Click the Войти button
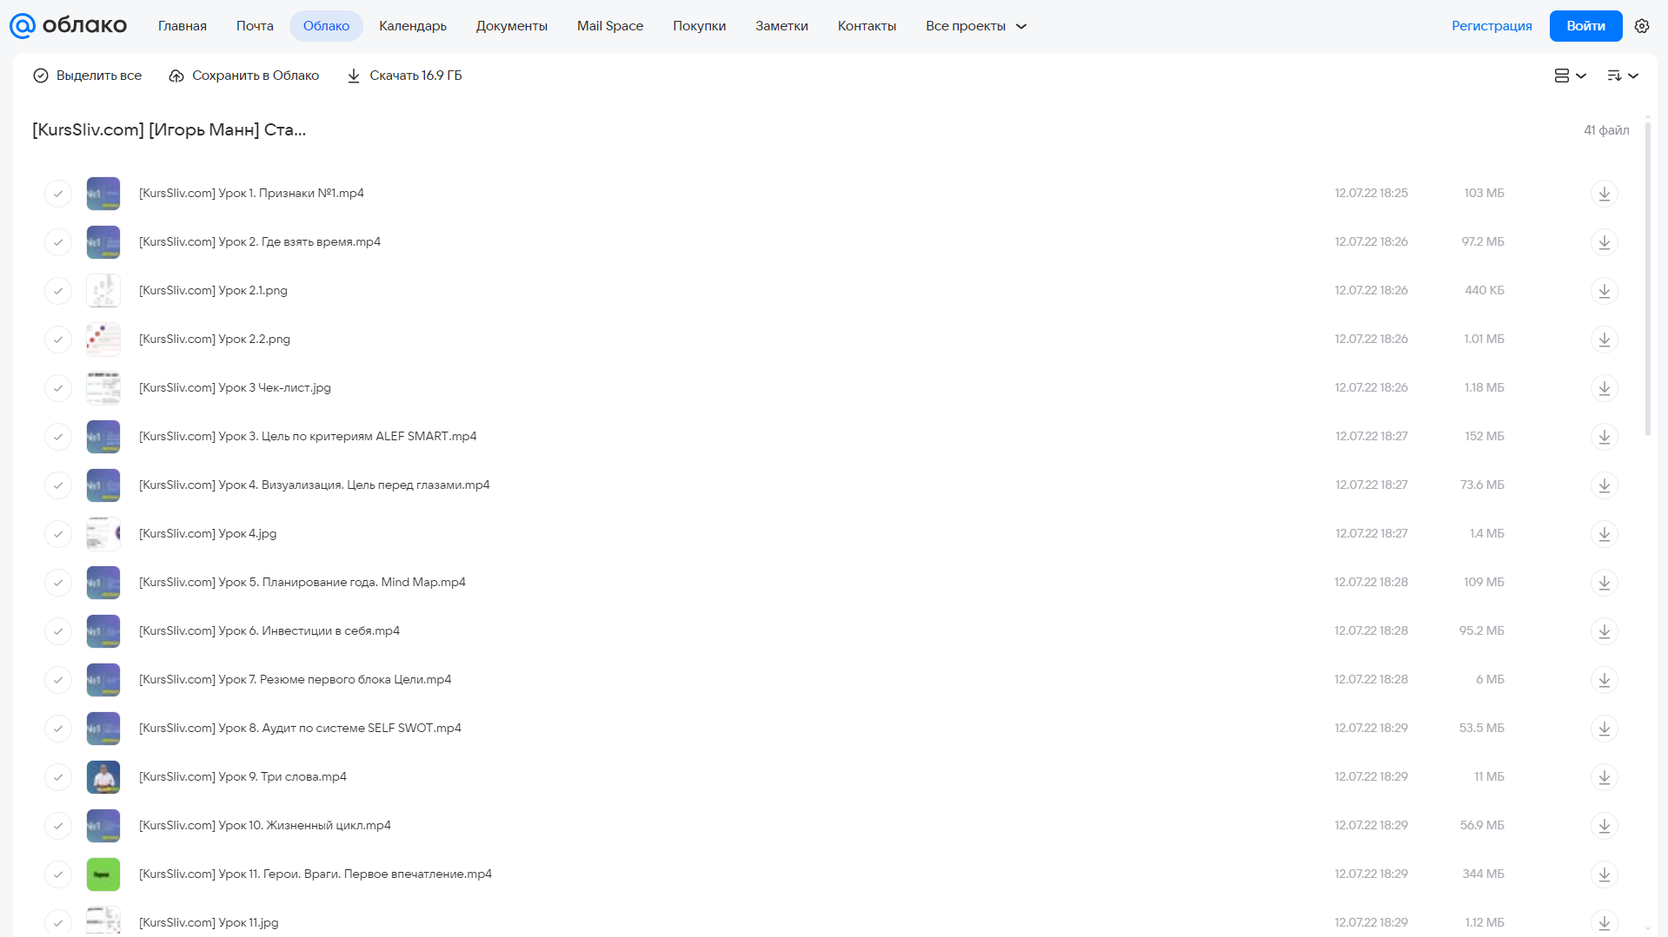This screenshot has width=1668, height=937. 1585,26
